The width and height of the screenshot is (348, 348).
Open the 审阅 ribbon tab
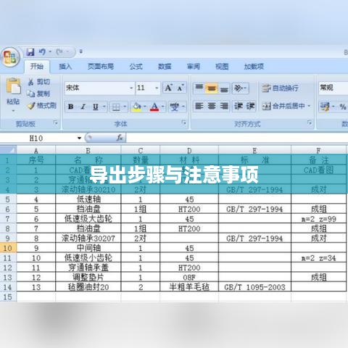point(194,67)
